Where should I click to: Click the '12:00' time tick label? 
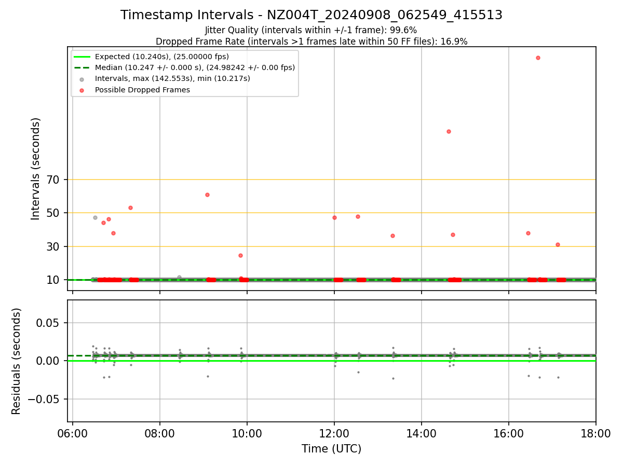[x=334, y=433]
